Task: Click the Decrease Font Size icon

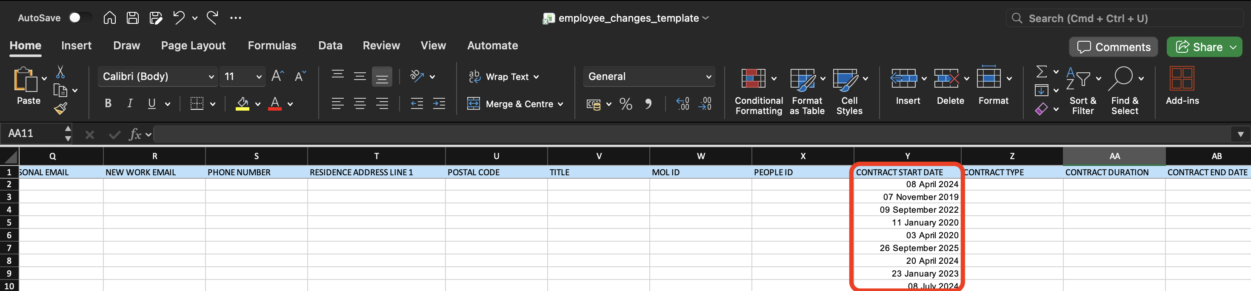Action: pos(300,76)
